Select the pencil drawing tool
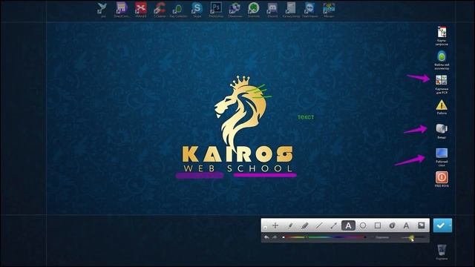 290,225
